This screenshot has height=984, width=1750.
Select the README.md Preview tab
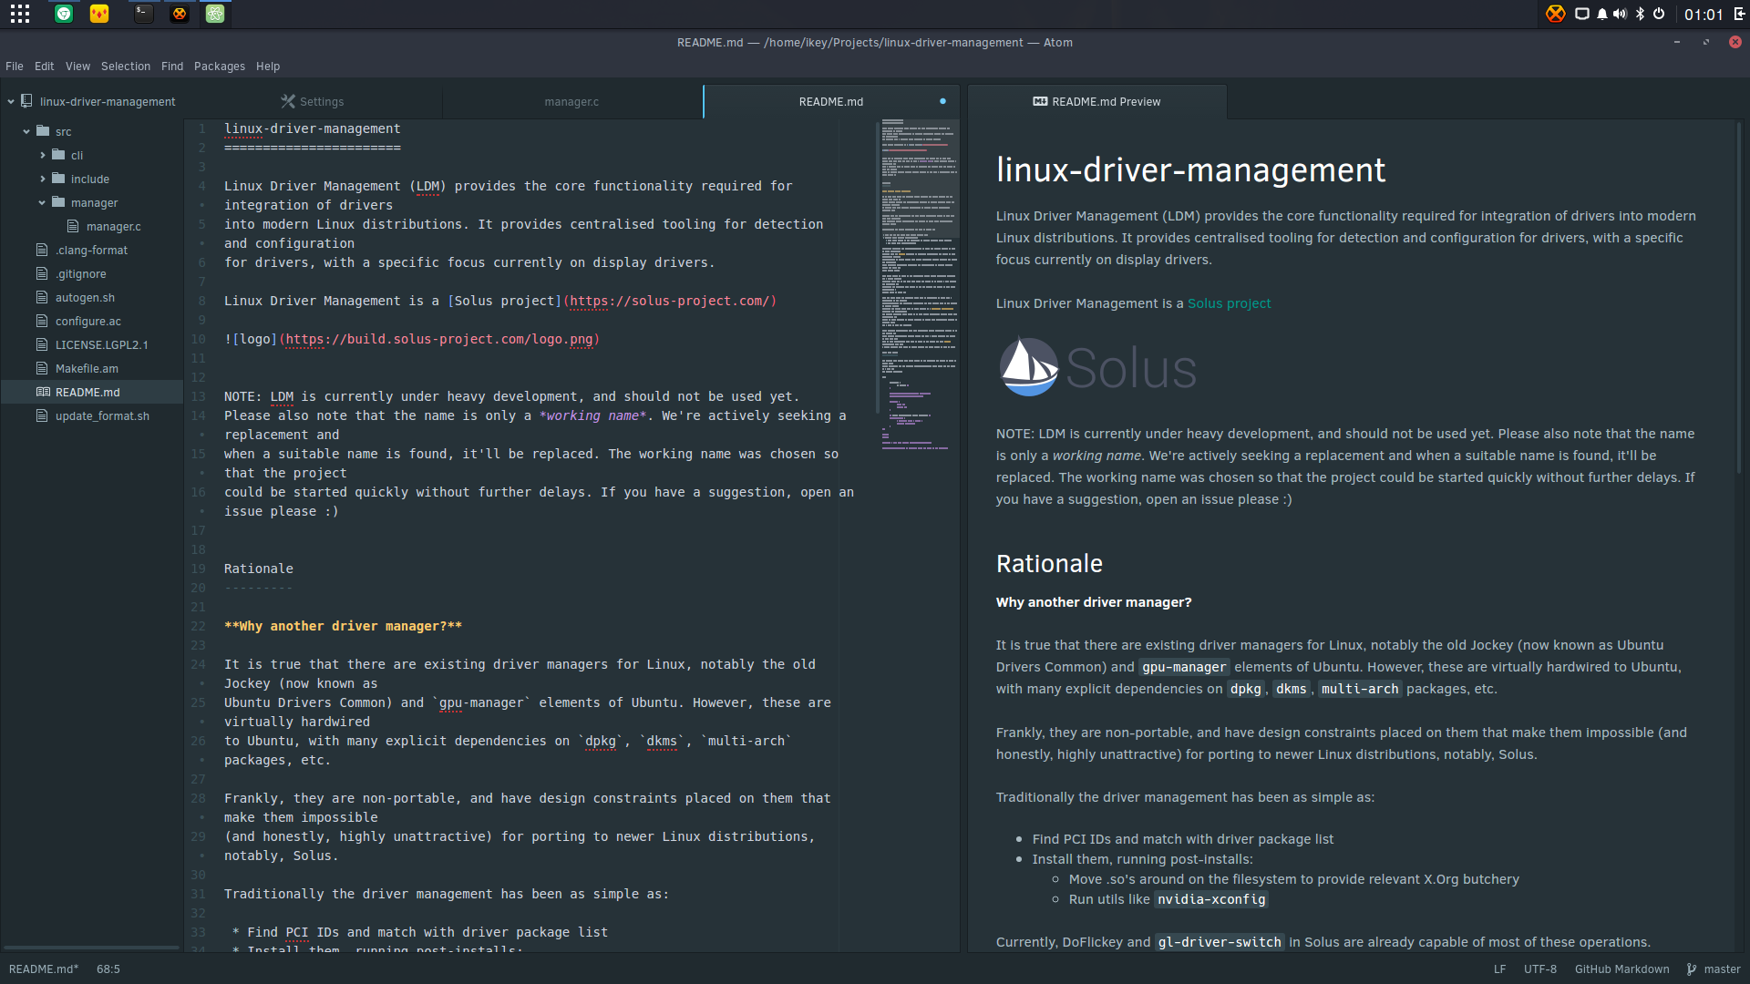(x=1097, y=101)
